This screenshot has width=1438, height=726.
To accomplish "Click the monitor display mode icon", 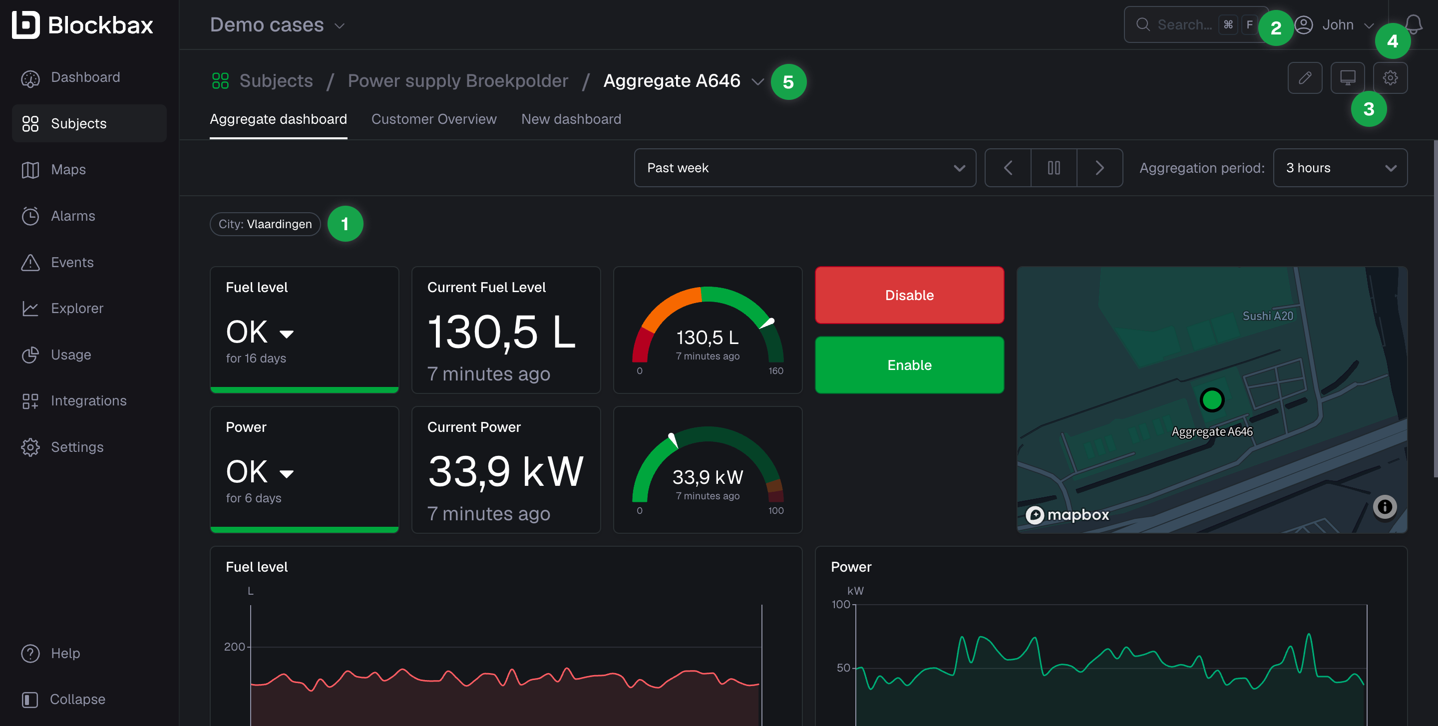I will pyautogui.click(x=1348, y=77).
